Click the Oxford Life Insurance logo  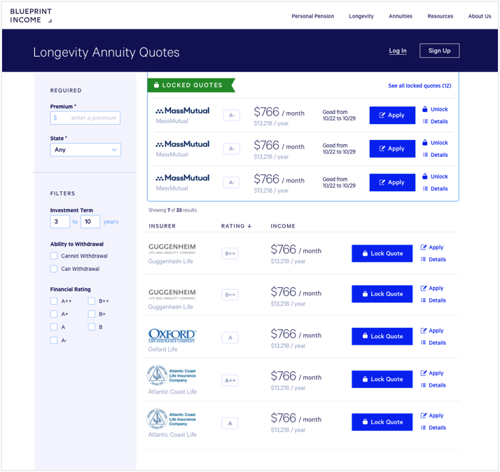click(x=172, y=335)
